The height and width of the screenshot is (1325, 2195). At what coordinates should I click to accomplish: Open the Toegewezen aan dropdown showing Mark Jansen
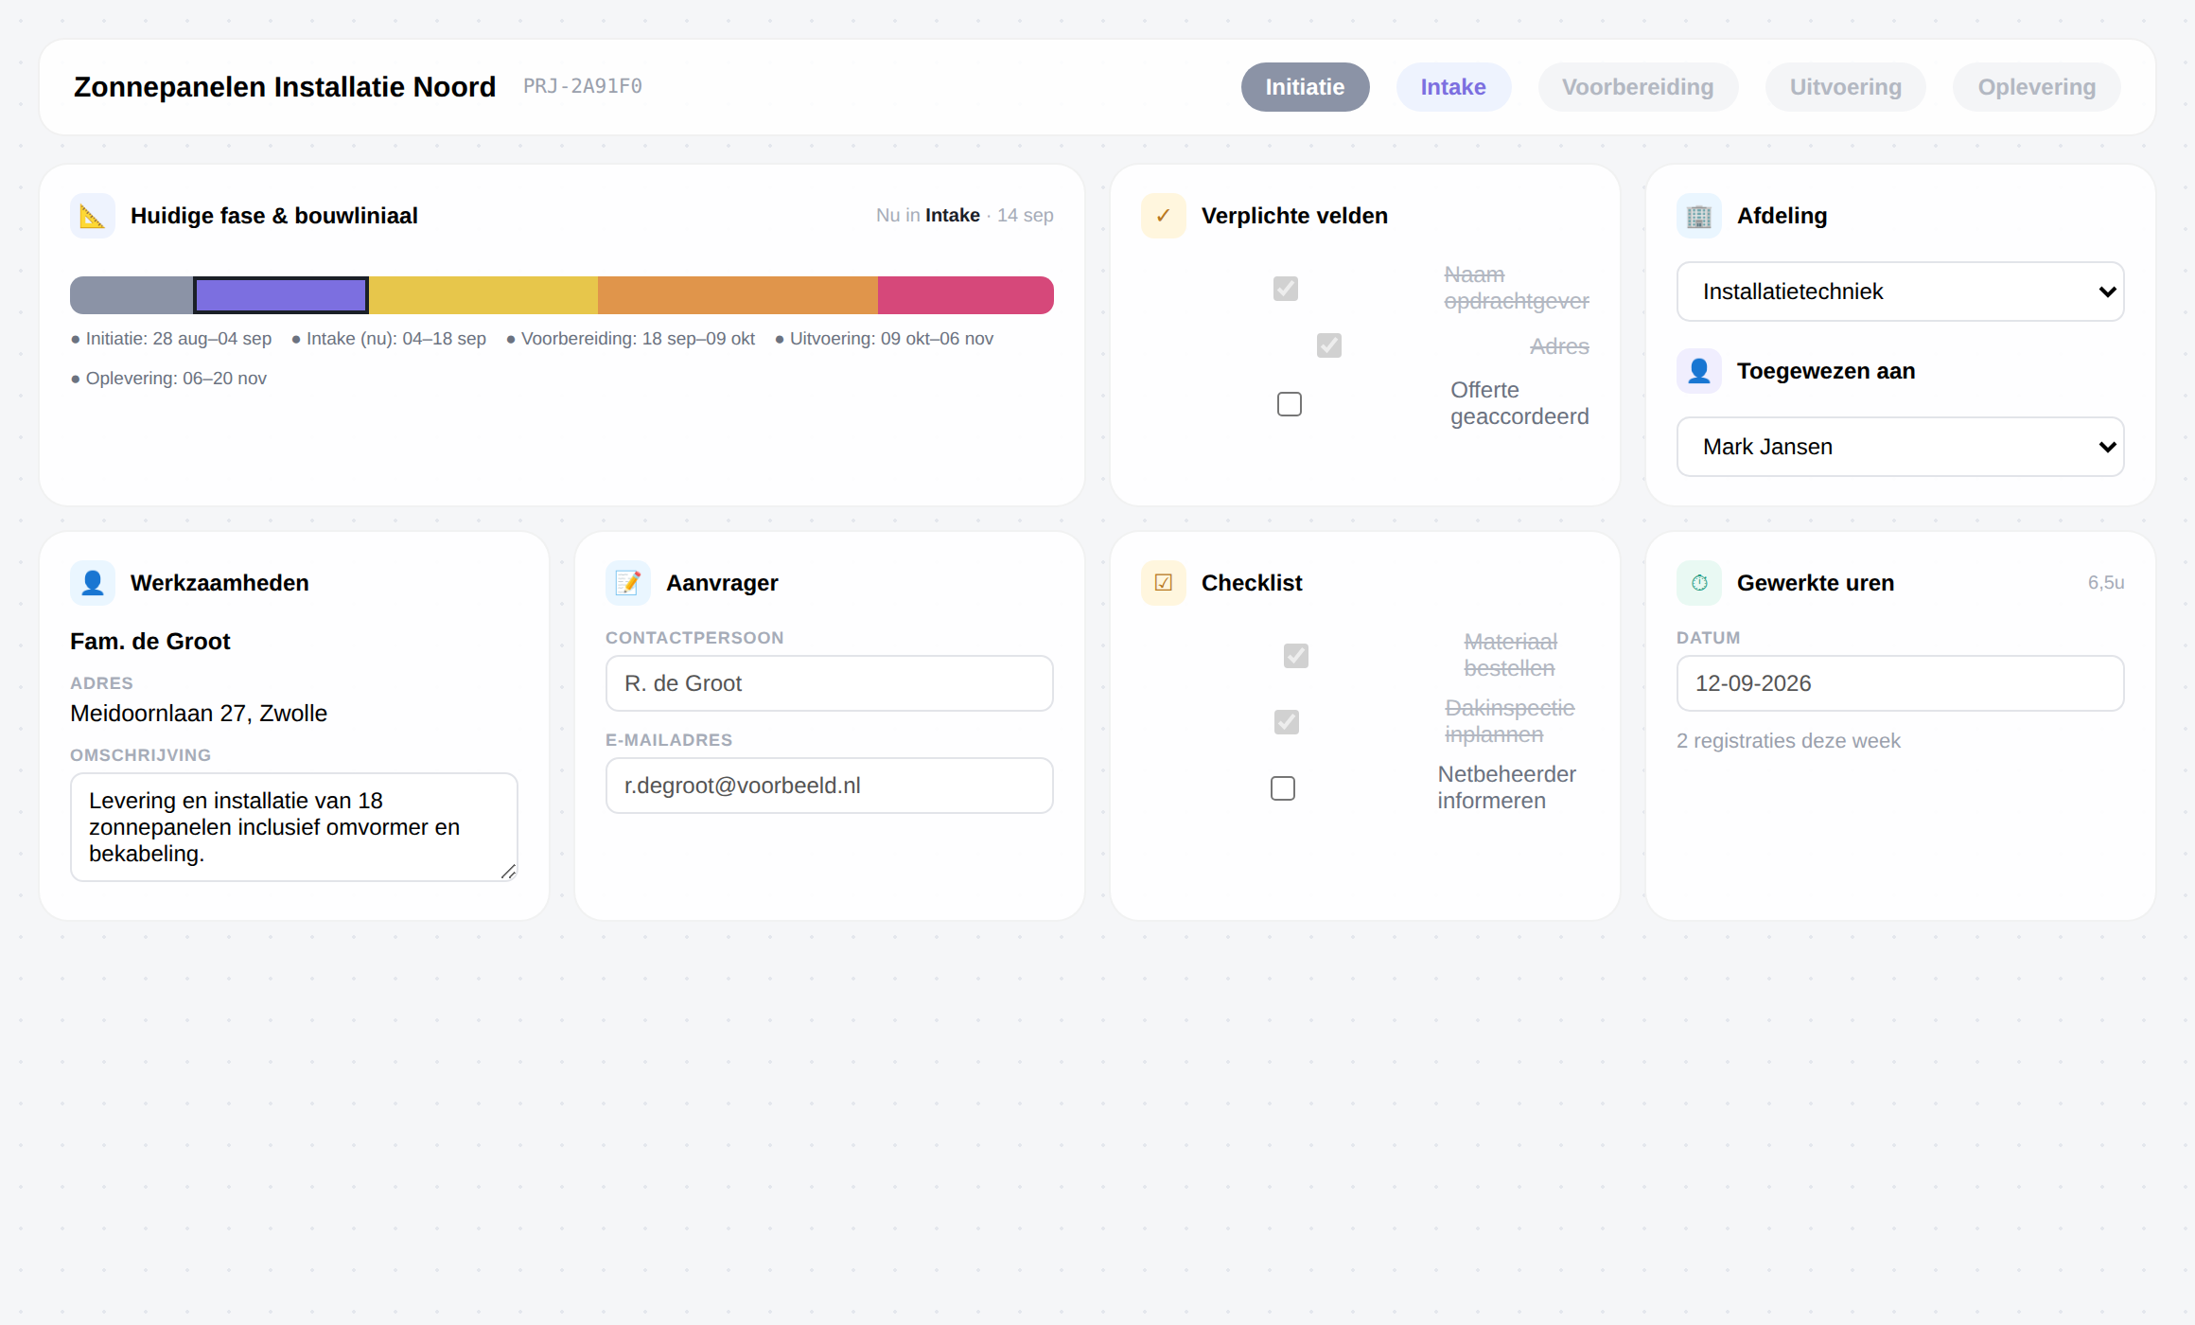pyautogui.click(x=1900, y=447)
